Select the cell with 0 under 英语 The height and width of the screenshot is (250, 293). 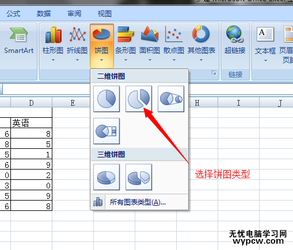click(x=31, y=185)
